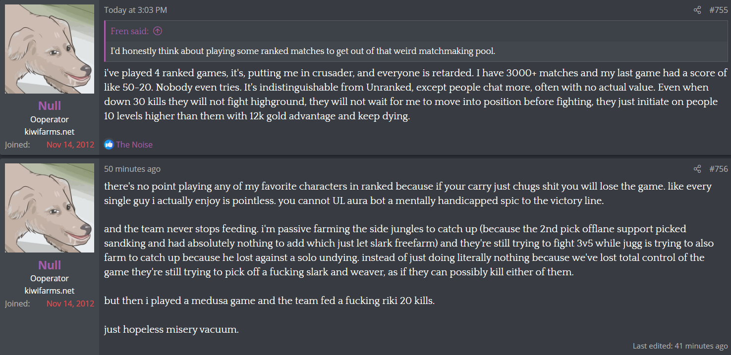Click the "50 minutes ago" timestamp
Image resolution: width=731 pixels, height=355 pixels.
point(132,169)
